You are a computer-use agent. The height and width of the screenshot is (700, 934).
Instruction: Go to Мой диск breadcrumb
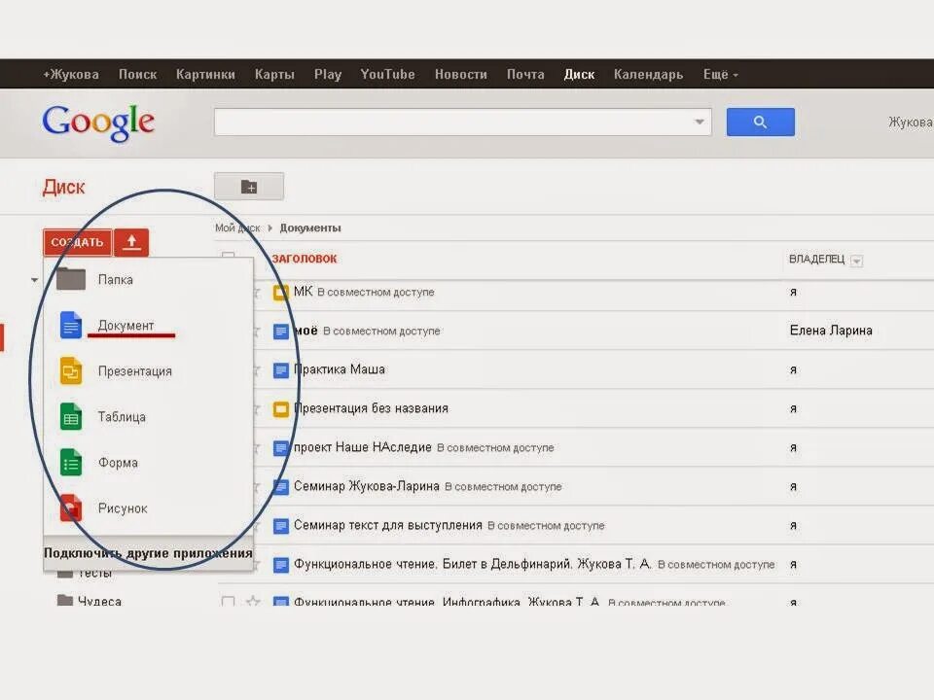(237, 227)
